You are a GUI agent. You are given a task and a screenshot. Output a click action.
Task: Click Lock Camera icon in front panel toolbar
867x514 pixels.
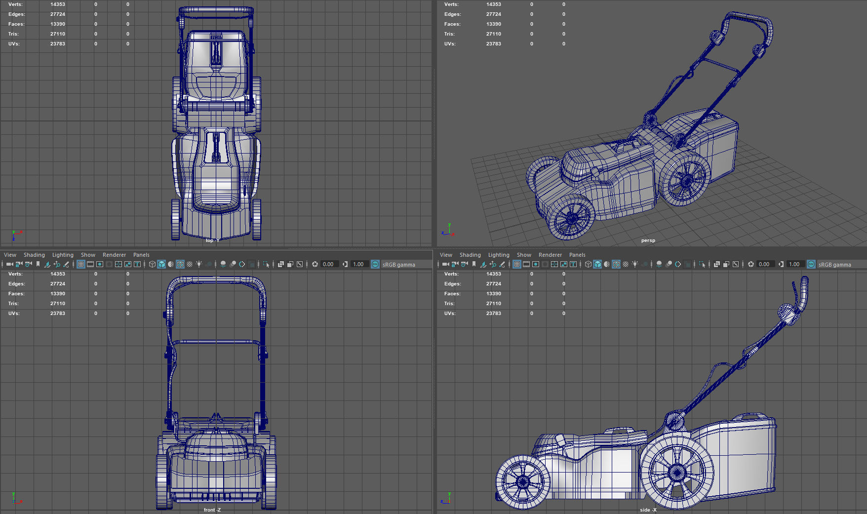click(19, 264)
